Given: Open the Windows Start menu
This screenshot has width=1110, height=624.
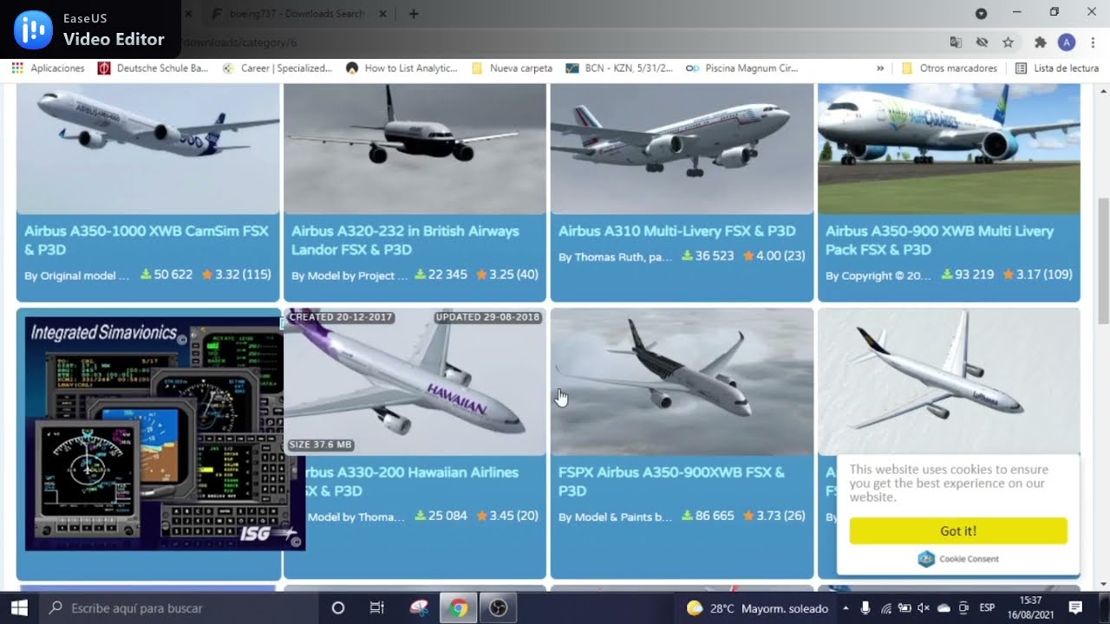Looking at the screenshot, I should tap(19, 608).
